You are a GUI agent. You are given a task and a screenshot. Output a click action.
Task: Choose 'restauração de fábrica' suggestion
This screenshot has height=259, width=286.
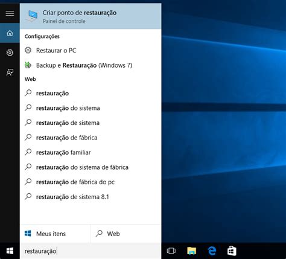point(91,138)
